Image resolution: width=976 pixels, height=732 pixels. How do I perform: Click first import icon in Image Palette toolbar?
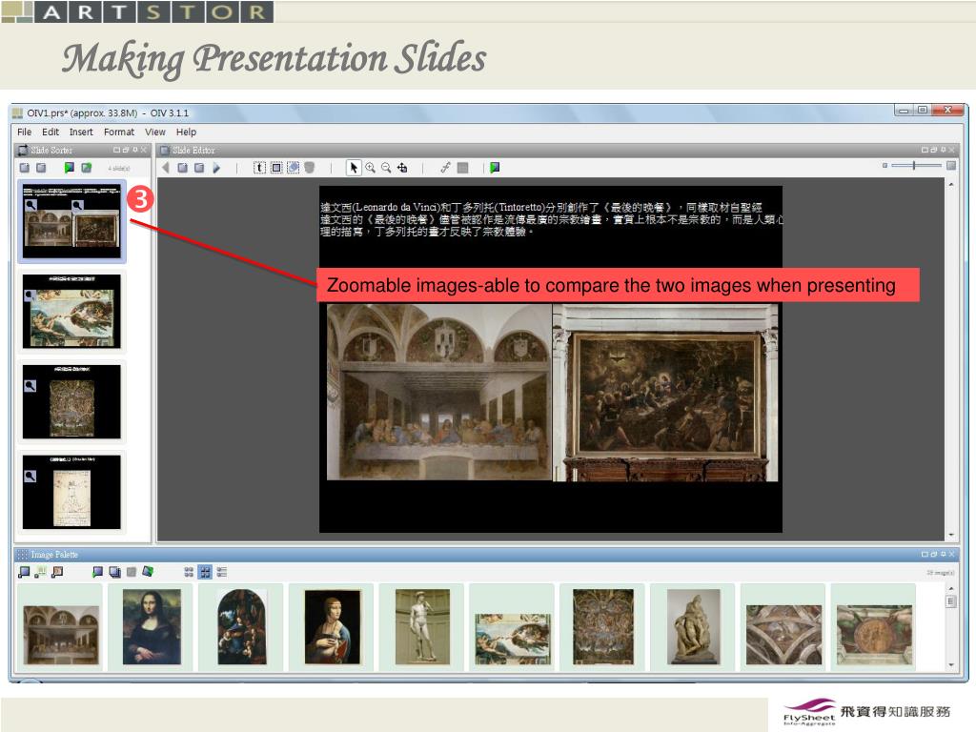[x=24, y=572]
